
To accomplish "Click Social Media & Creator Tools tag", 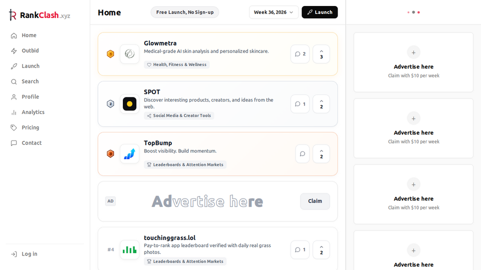I will tap(179, 115).
